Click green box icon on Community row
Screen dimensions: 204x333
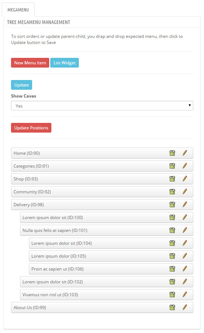tap(172, 192)
